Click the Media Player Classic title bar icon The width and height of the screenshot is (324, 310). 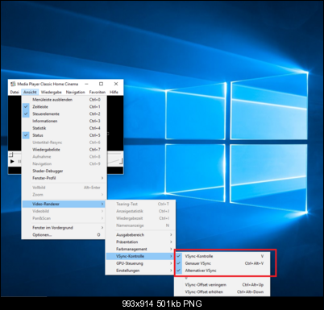click(x=13, y=84)
